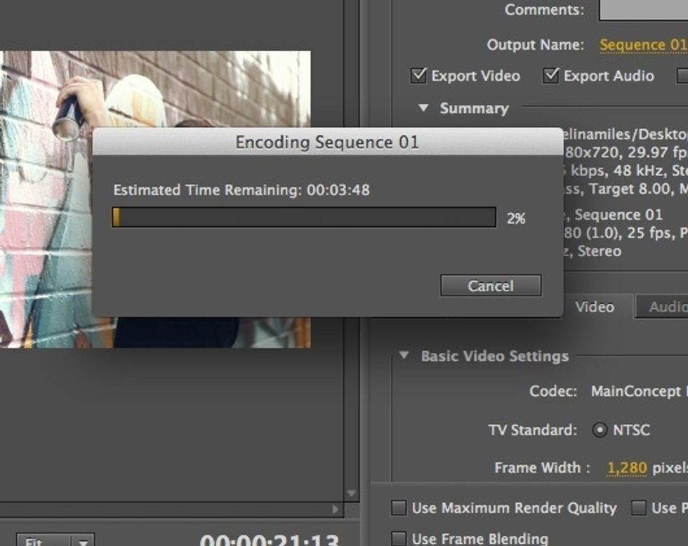Collapse the Basic Video Settings section
The image size is (688, 546).
click(x=404, y=356)
